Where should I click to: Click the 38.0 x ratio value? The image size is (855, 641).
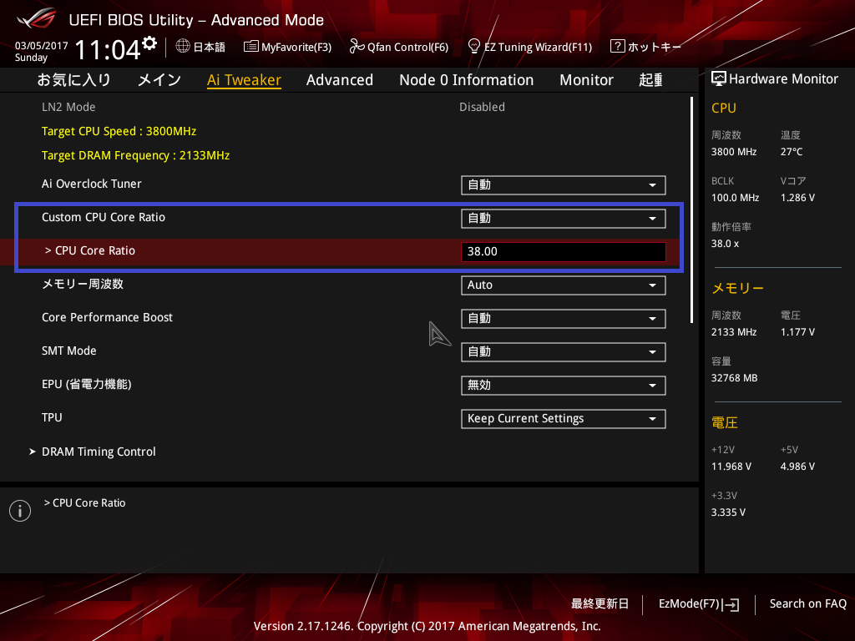726,244
